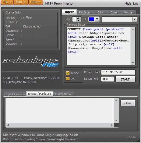Click the a-developer logo image

[30, 62]
